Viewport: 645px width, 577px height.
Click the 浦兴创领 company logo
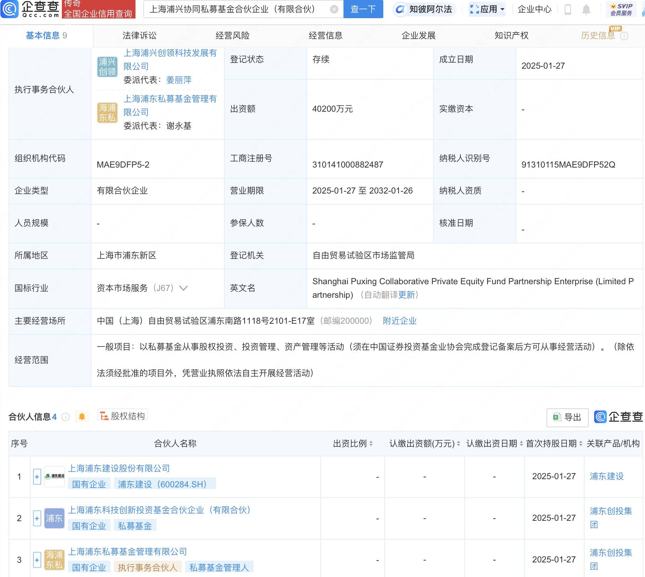[107, 67]
